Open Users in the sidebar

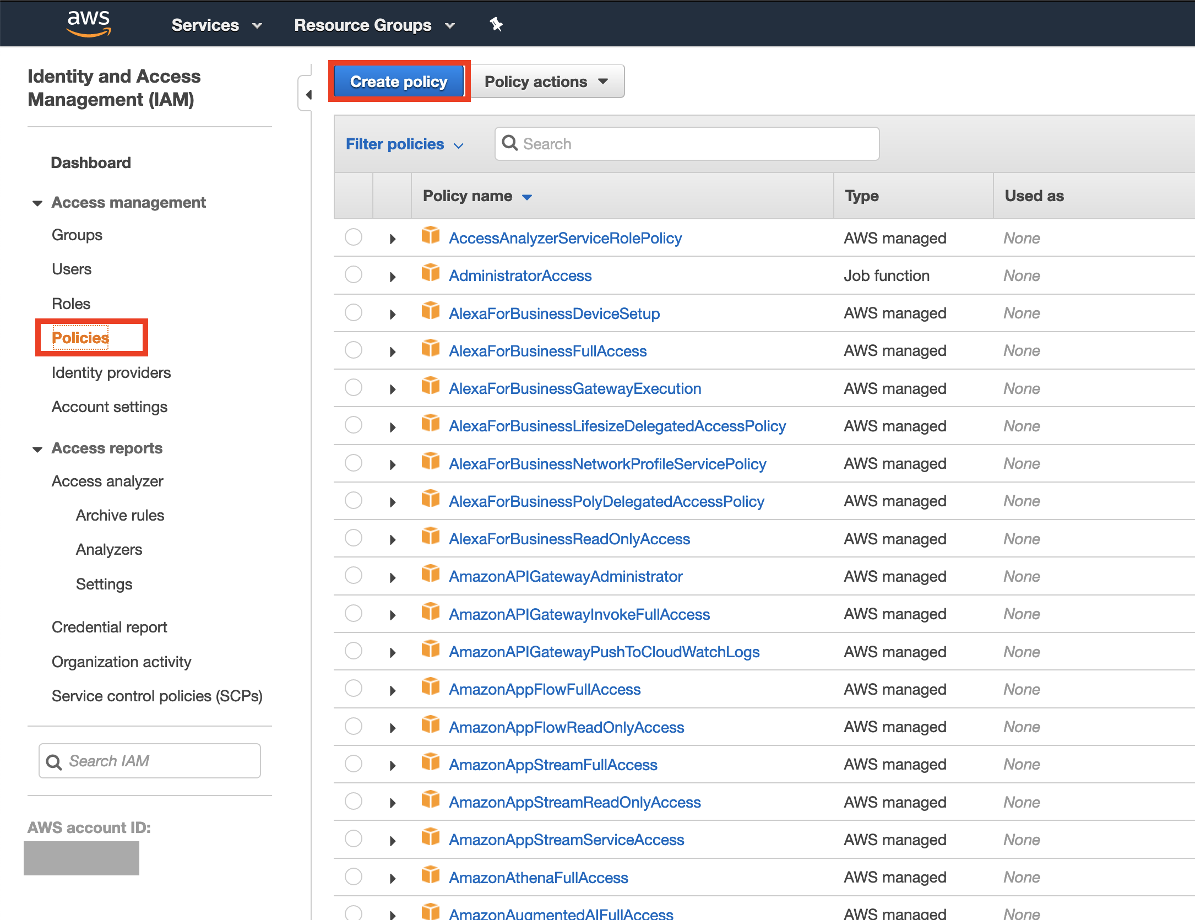tap(72, 269)
